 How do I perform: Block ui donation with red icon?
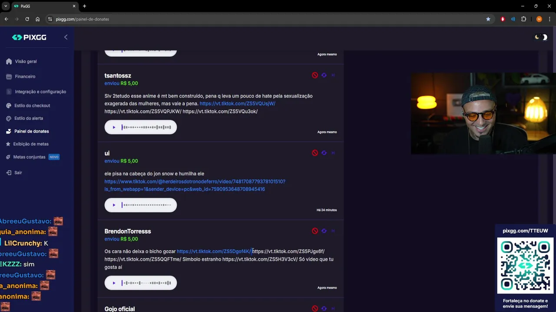(315, 153)
